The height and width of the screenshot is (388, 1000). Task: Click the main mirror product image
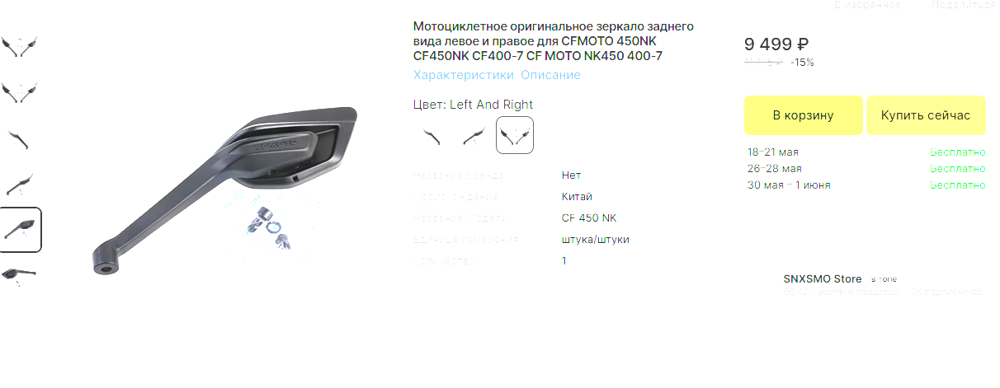224,190
